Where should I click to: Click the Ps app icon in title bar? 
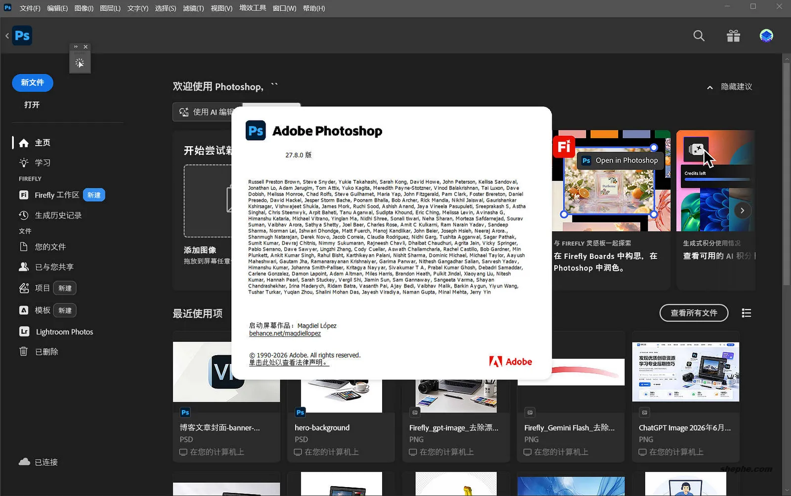point(7,8)
